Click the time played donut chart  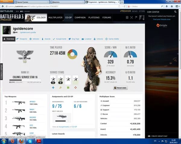point(72,54)
